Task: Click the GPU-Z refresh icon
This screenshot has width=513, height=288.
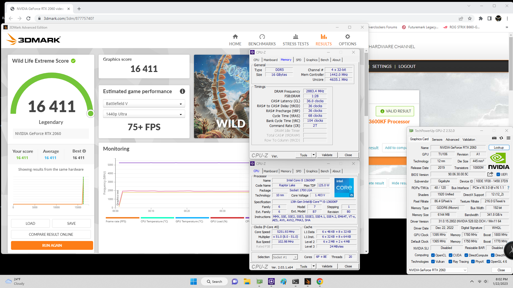Action: click(501, 138)
